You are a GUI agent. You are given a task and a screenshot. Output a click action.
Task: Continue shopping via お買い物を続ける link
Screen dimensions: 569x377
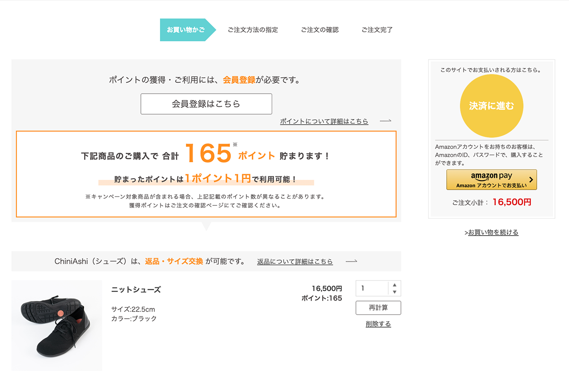pyautogui.click(x=493, y=232)
